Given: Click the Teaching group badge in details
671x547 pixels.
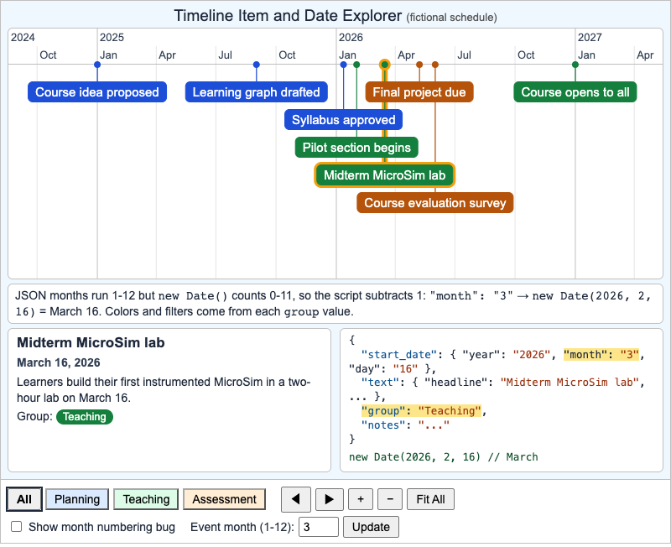Looking at the screenshot, I should pyautogui.click(x=85, y=416).
